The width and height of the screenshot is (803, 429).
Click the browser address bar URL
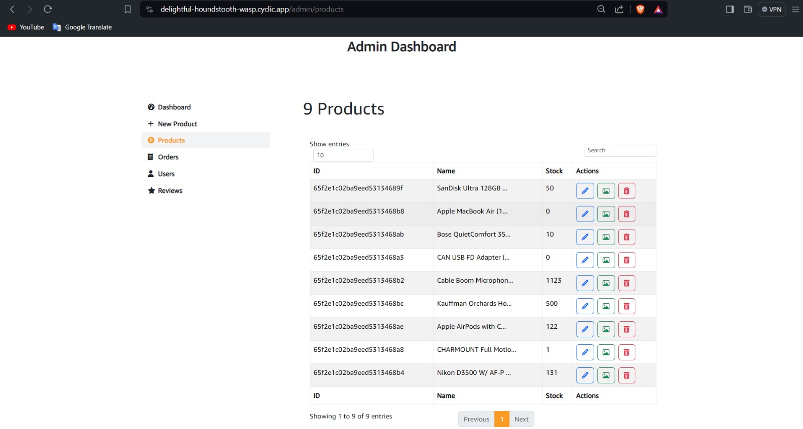coord(252,9)
